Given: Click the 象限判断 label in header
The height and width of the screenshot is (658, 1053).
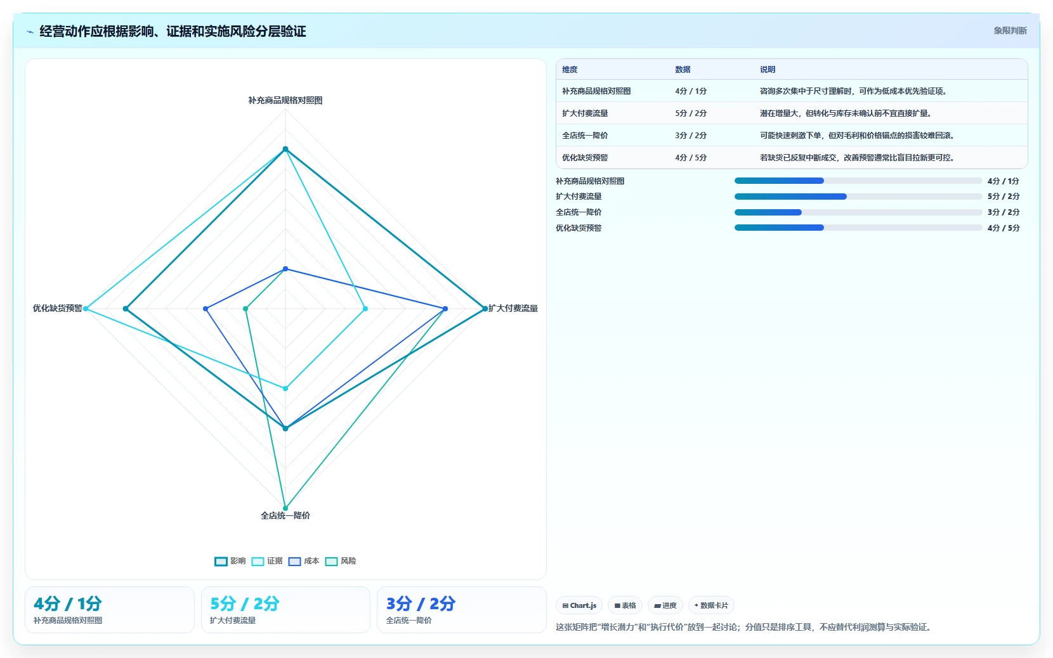Looking at the screenshot, I should tap(1010, 30).
